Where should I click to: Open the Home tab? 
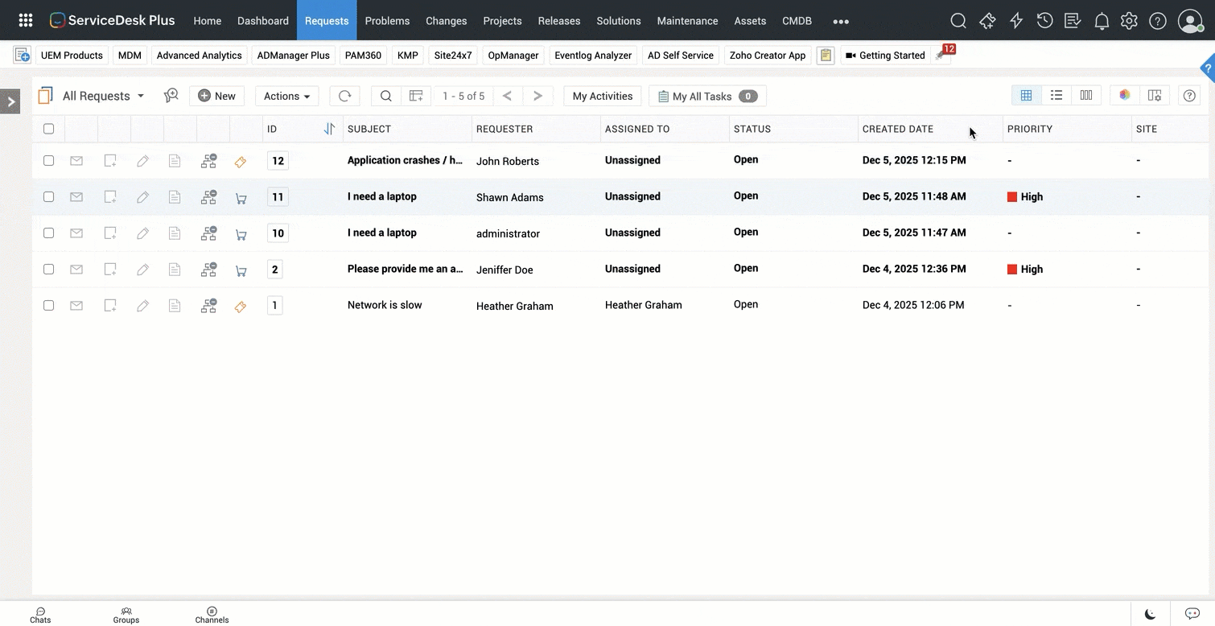[x=208, y=21]
